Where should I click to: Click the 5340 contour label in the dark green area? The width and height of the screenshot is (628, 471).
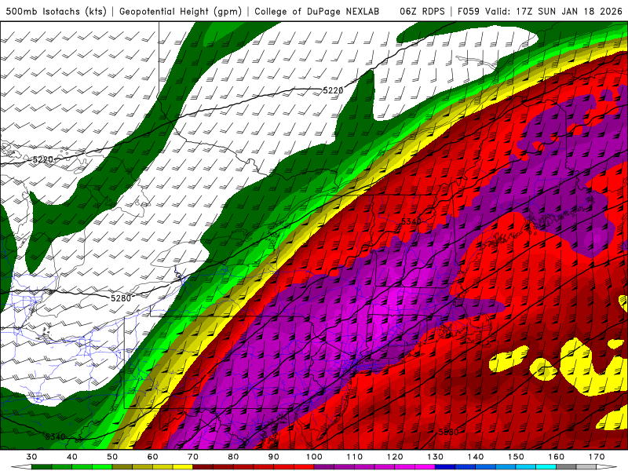click(55, 436)
